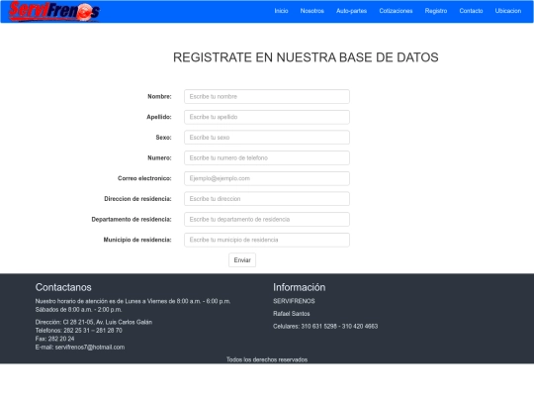534x401 pixels.
Task: Open the Inicio menu link
Action: point(281,11)
